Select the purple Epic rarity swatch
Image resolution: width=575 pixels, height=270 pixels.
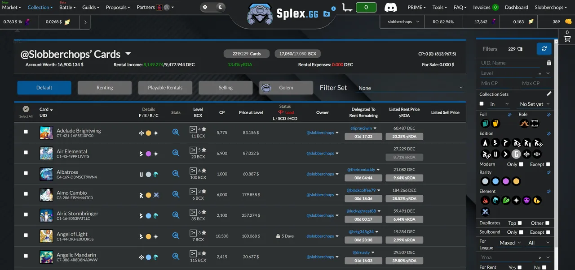click(x=506, y=181)
